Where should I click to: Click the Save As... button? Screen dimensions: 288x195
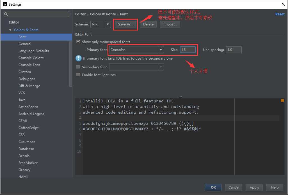[126, 24]
